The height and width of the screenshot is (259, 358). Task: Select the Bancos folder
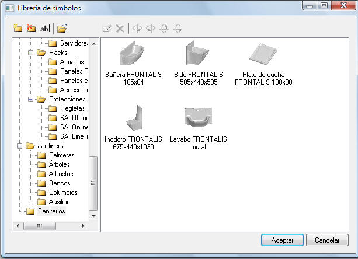coord(54,183)
